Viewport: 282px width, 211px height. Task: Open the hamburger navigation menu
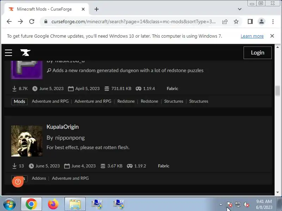[x=8, y=53]
